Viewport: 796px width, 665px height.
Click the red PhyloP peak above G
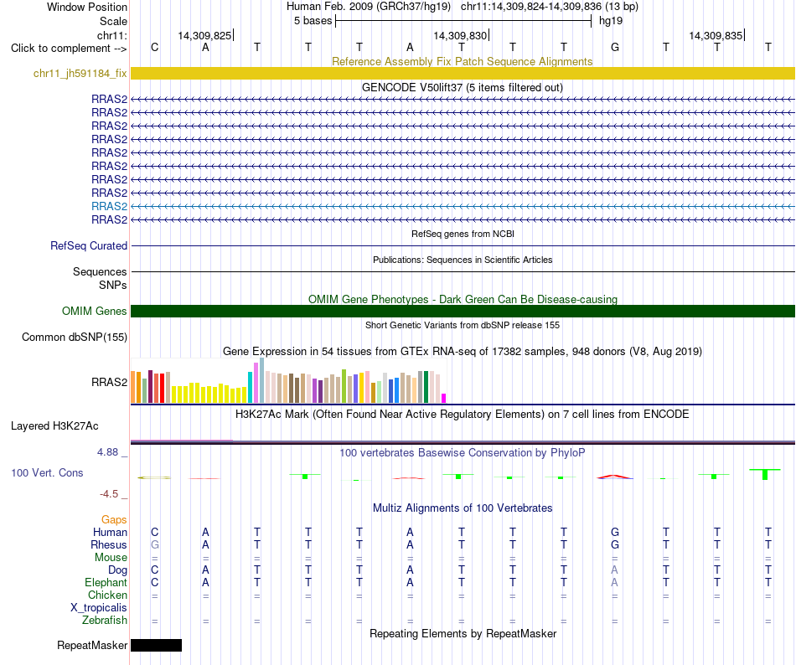click(x=615, y=477)
